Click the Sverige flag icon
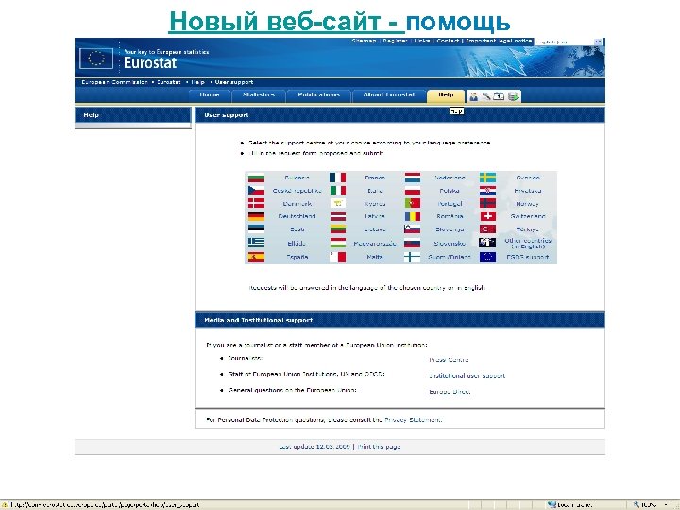Image resolution: width=680 pixels, height=510 pixels. pyautogui.click(x=487, y=178)
